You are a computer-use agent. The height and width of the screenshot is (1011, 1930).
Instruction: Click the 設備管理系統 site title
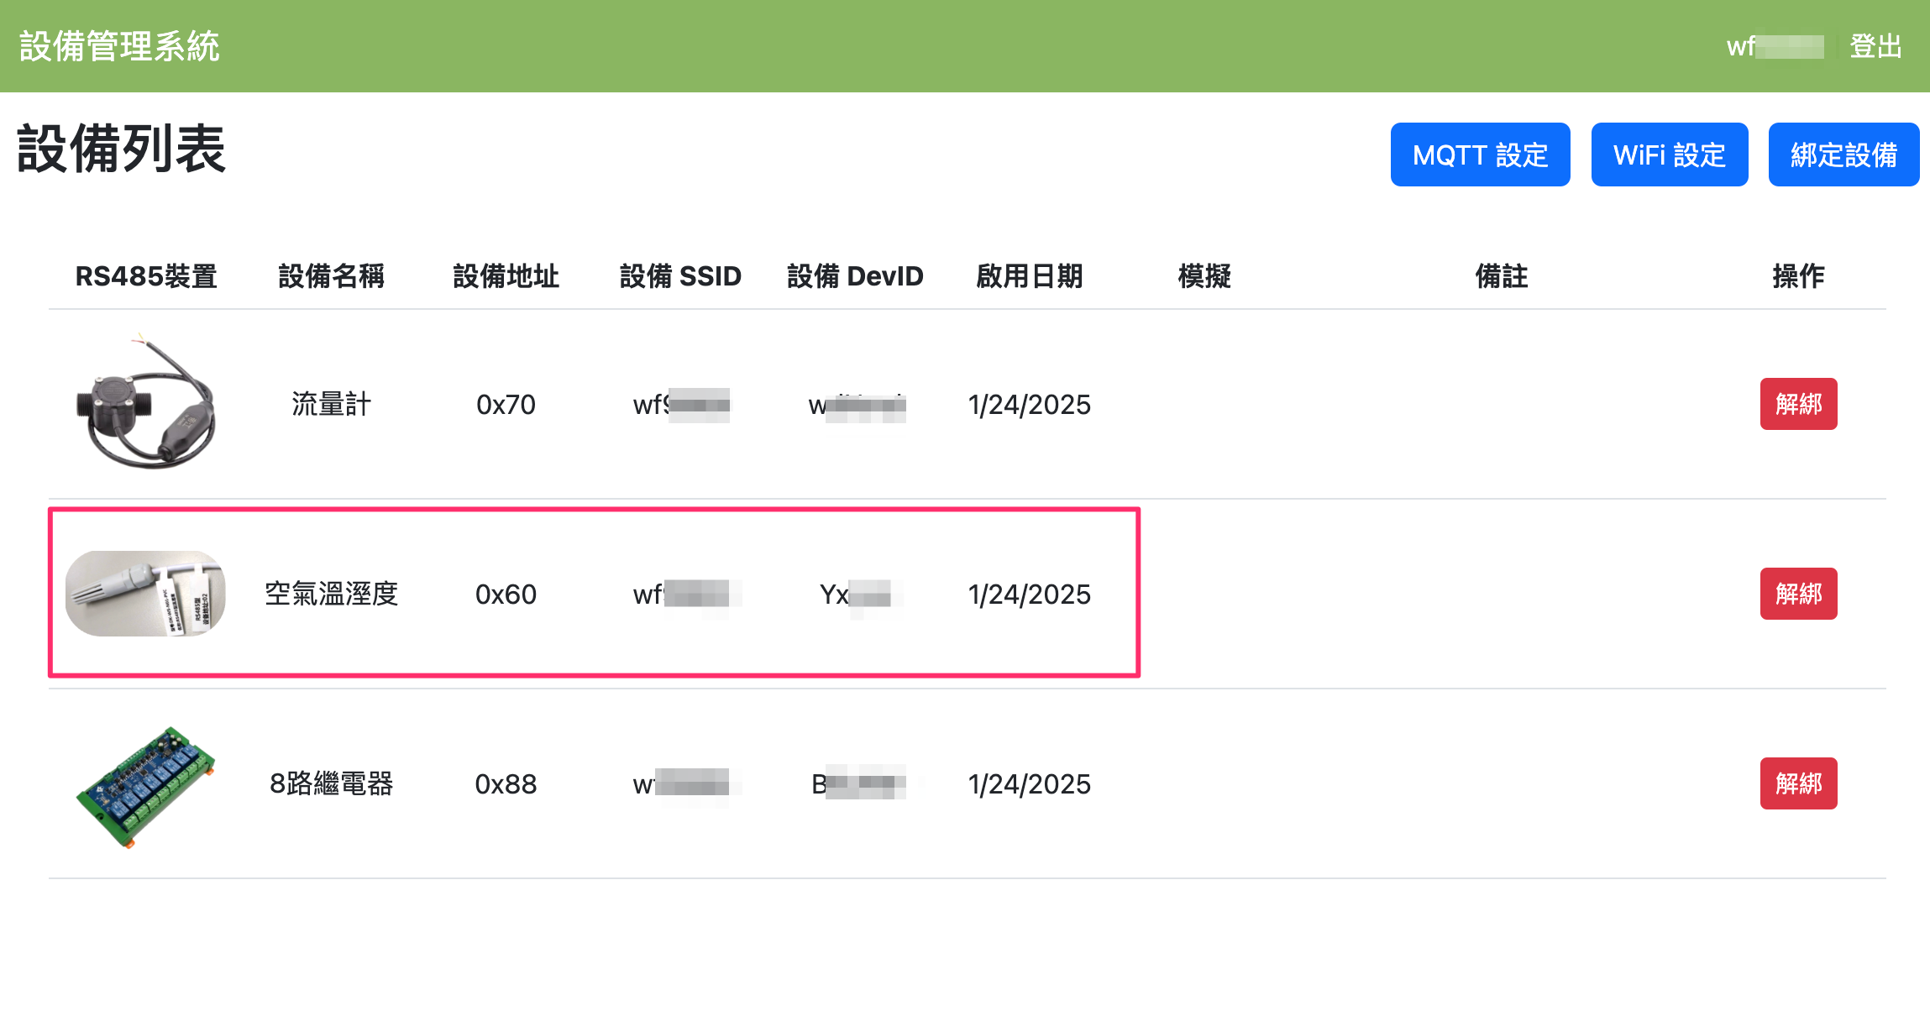click(x=119, y=46)
